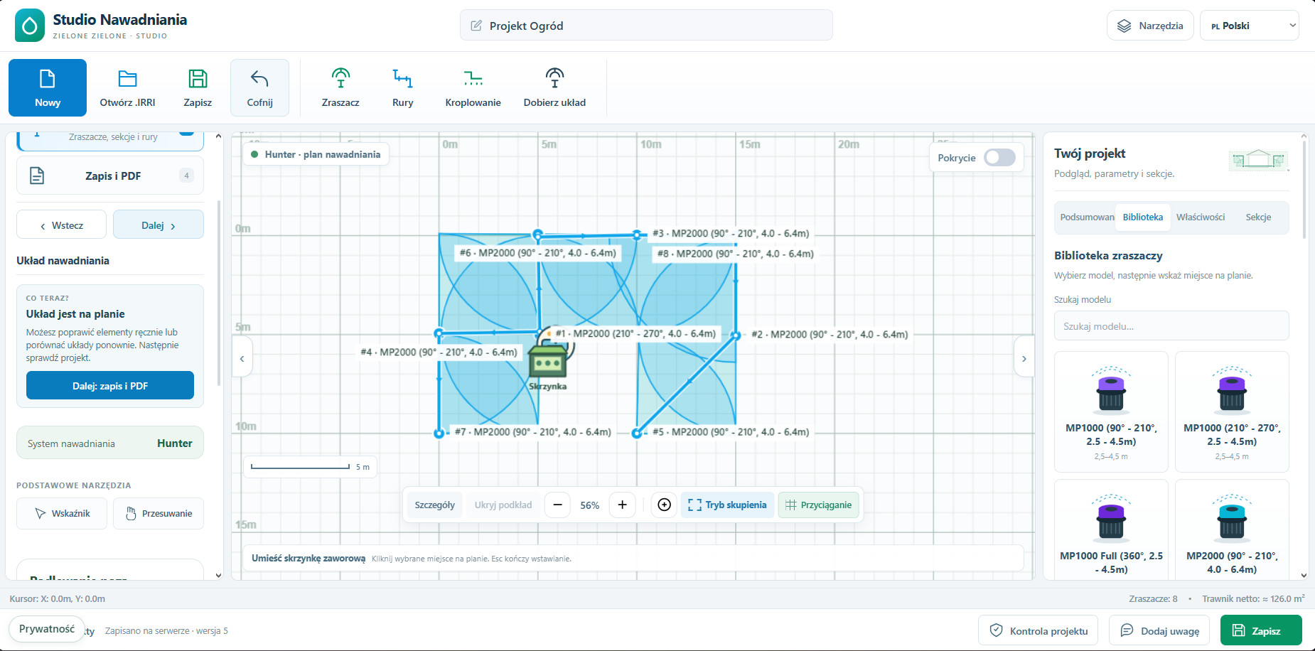The image size is (1315, 651).
Task: Open an .IRRI file
Action: point(127,87)
